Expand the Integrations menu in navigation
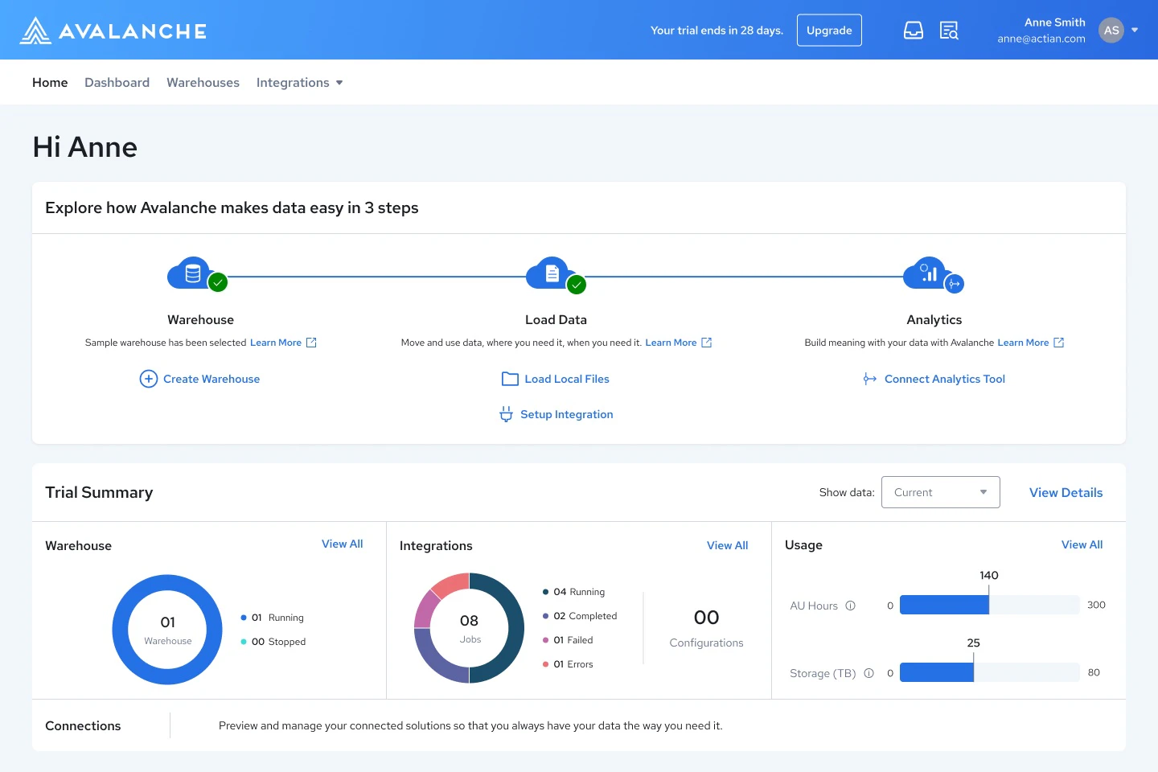Image resolution: width=1158 pixels, height=772 pixels. point(299,82)
